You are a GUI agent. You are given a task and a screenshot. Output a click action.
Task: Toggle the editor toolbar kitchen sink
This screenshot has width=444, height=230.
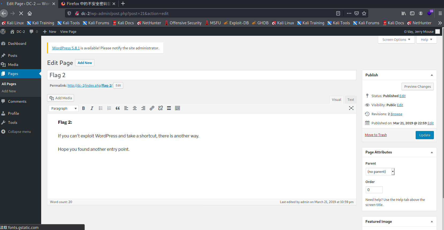point(177,108)
